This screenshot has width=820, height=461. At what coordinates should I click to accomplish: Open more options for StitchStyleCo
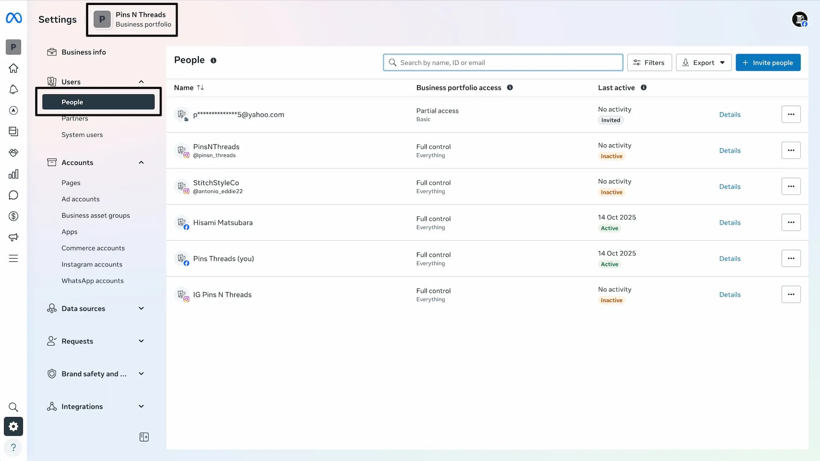790,186
